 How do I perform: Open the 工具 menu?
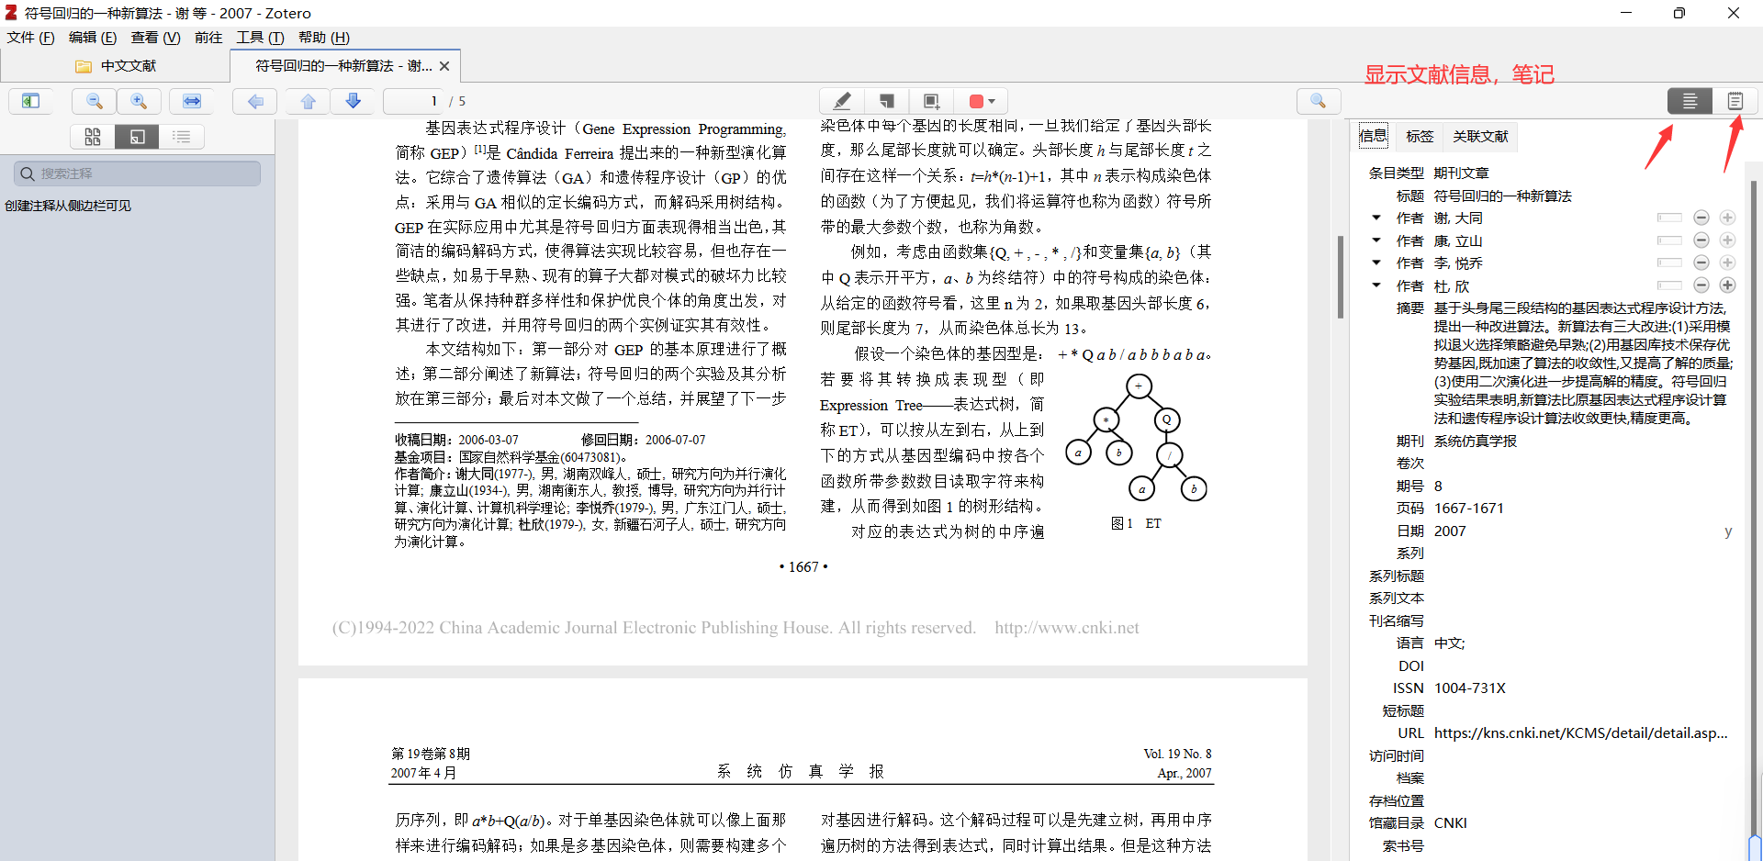[260, 38]
